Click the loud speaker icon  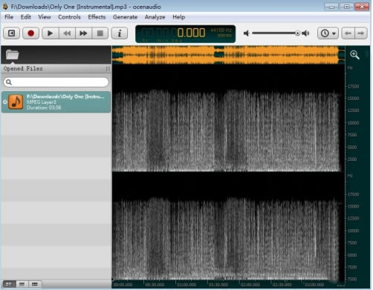pyautogui.click(x=306, y=33)
